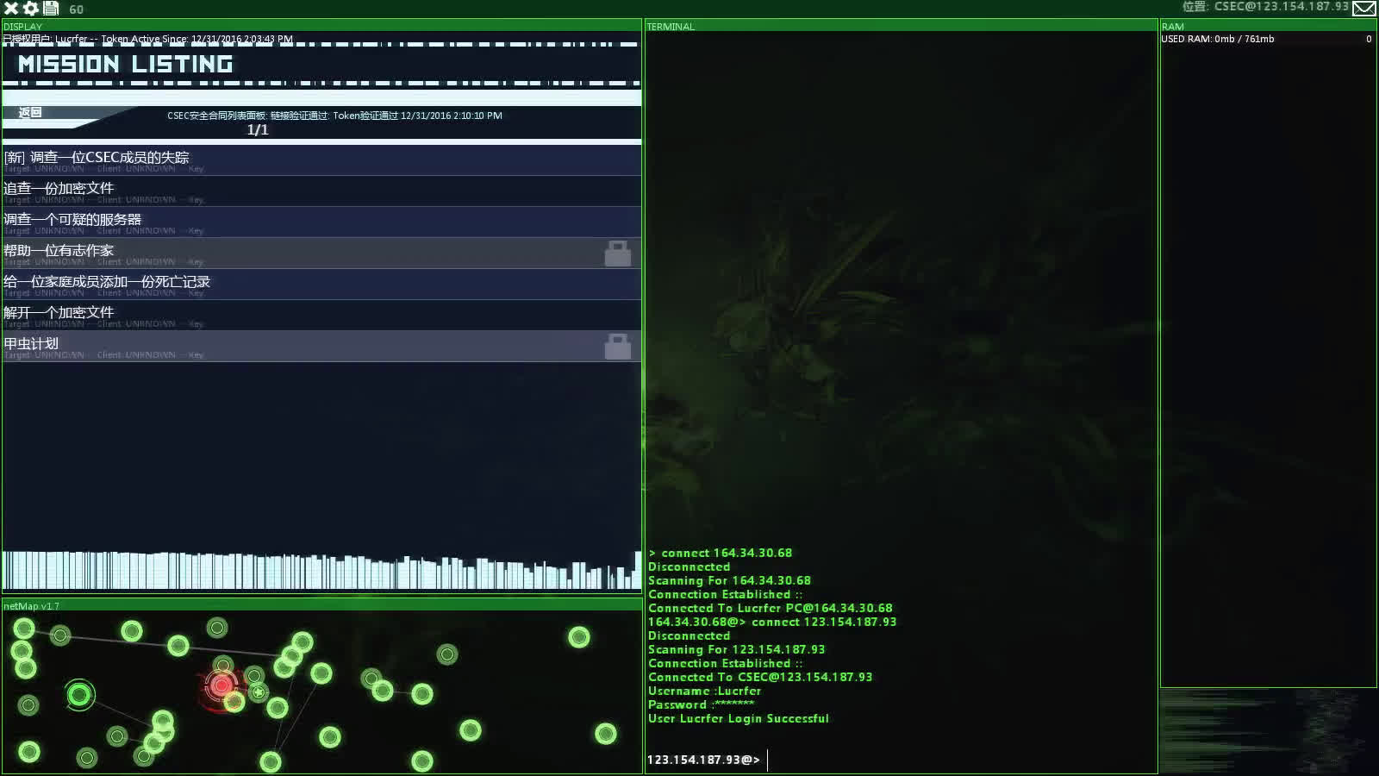
Task: Click the USED RAM status line
Action: tap(1217, 39)
